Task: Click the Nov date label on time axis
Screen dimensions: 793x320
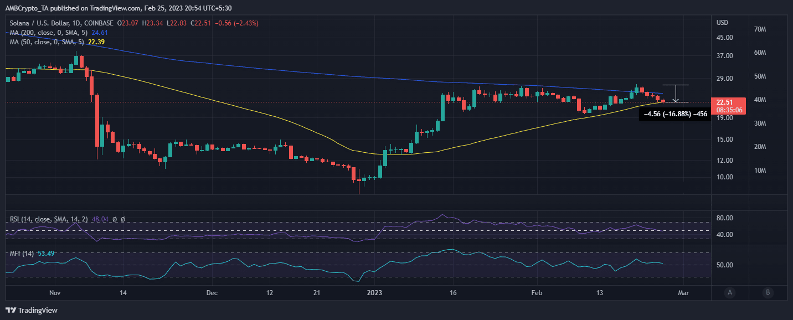Action: tap(54, 292)
